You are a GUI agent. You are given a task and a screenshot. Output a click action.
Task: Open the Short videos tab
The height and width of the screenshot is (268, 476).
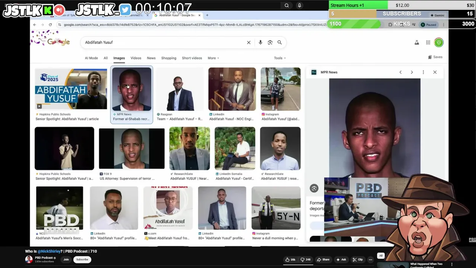(192, 58)
